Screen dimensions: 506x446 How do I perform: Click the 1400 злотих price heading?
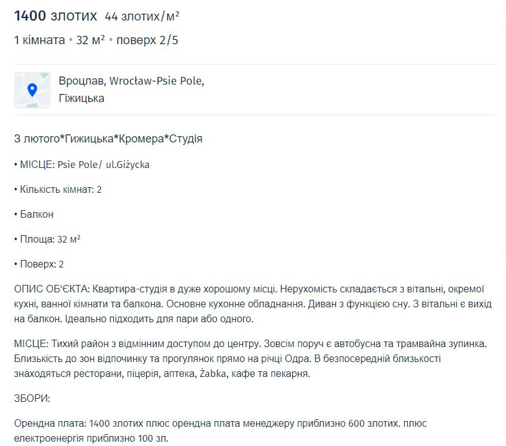tap(55, 16)
